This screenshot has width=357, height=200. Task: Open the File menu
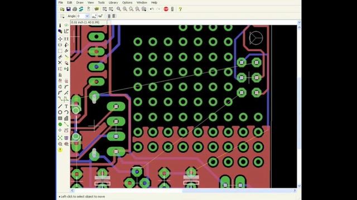point(61,2)
